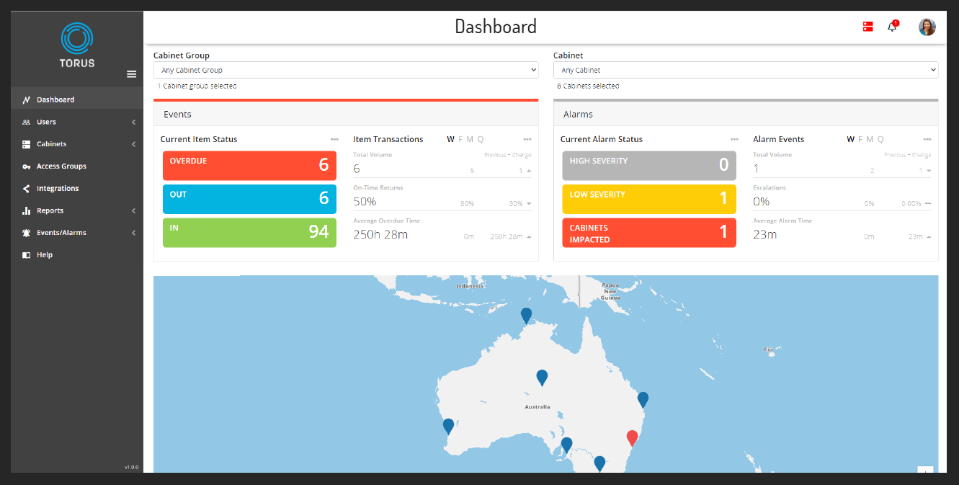
Task: Click the yellow LOW SEVERITY tile
Action: [648, 199]
